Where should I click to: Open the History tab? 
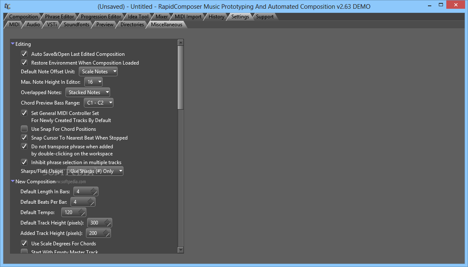tap(216, 17)
